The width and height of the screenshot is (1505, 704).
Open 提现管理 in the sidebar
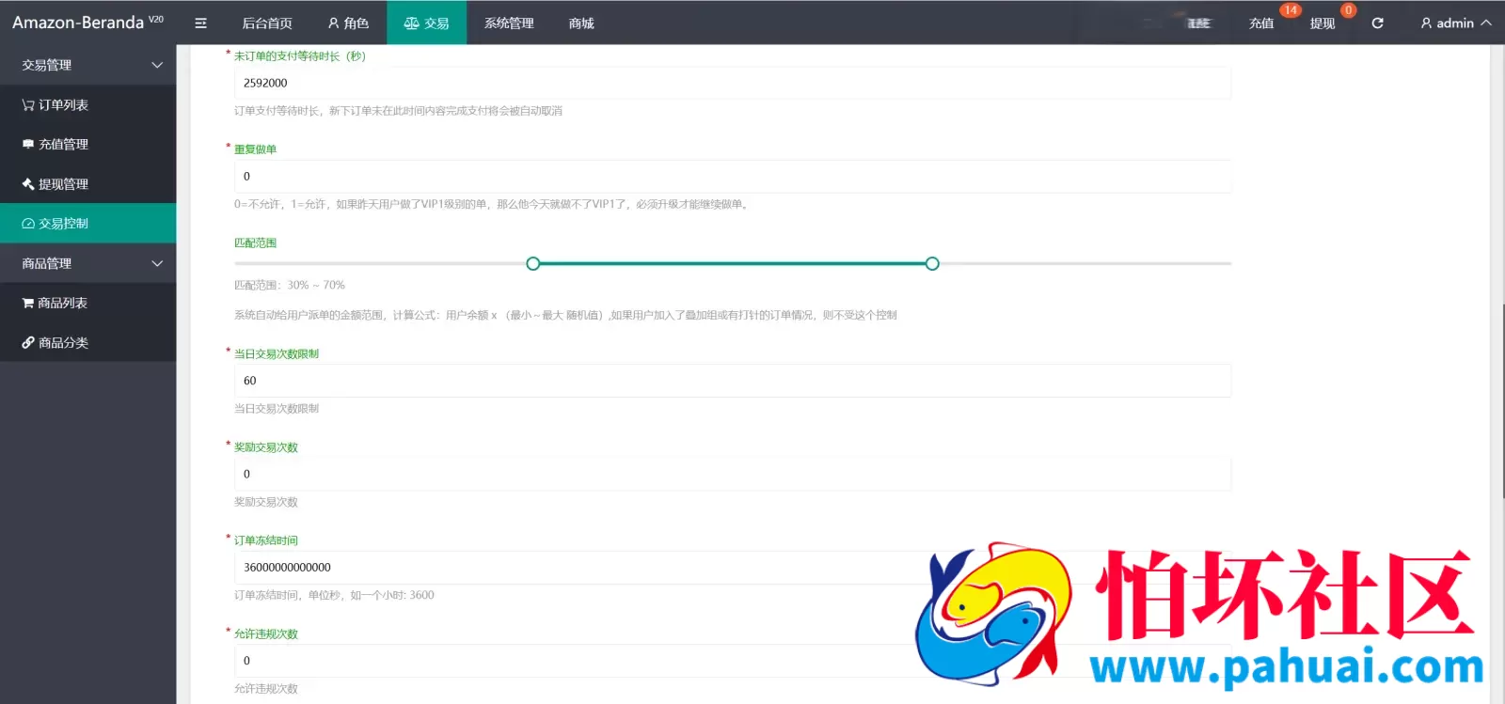click(x=88, y=184)
